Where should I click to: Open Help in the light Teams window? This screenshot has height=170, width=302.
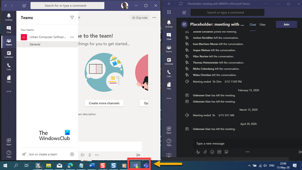9,154
